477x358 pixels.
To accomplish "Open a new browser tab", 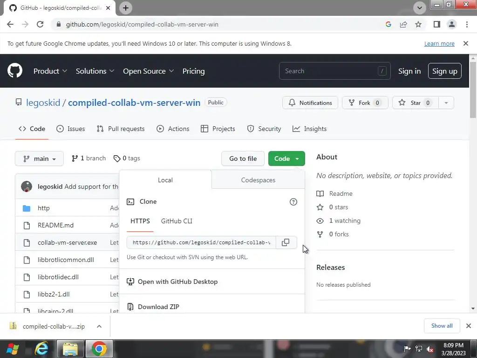I will (x=126, y=8).
